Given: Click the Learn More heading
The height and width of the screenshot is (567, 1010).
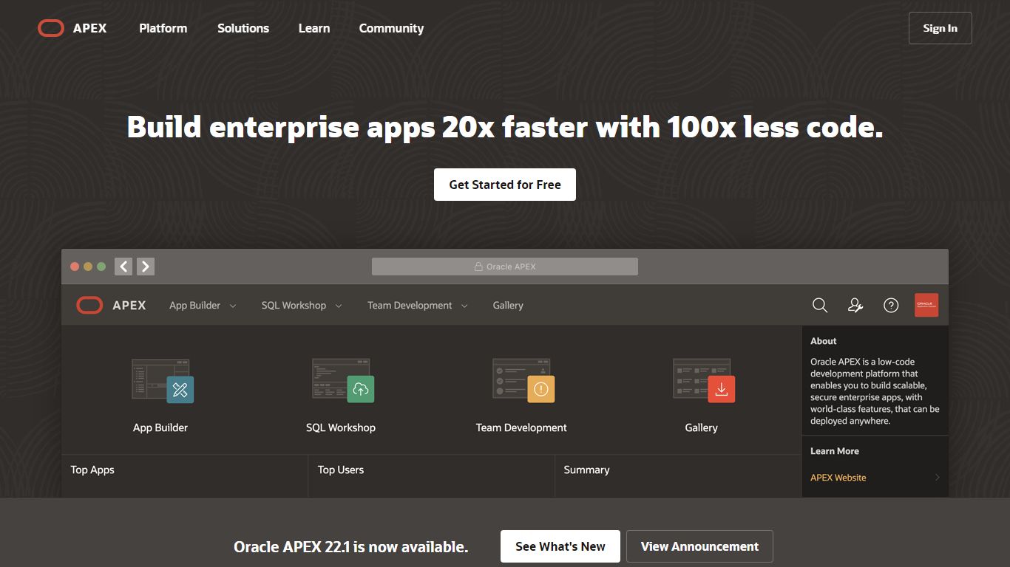Looking at the screenshot, I should [x=835, y=451].
